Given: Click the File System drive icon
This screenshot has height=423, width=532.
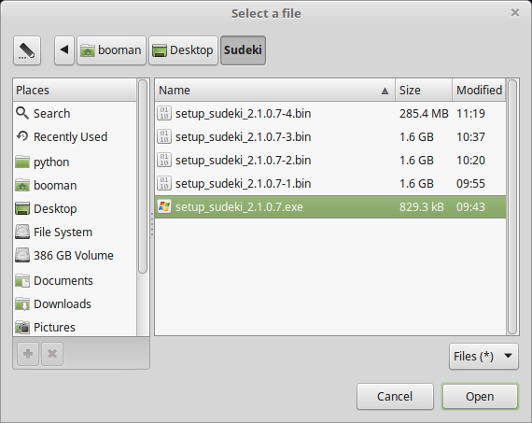Looking at the screenshot, I should pyautogui.click(x=22, y=232).
